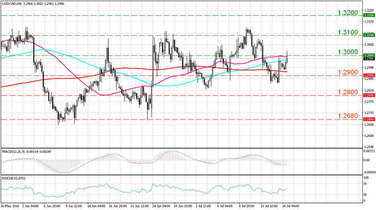Click the 1.2940 price scale value
The width and height of the screenshot is (376, 210).
pyautogui.click(x=369, y=68)
